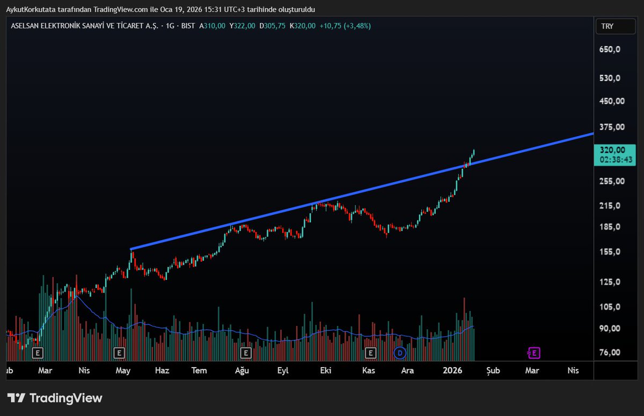Click the Şub label on time axis
644x416 pixels.
click(493, 370)
